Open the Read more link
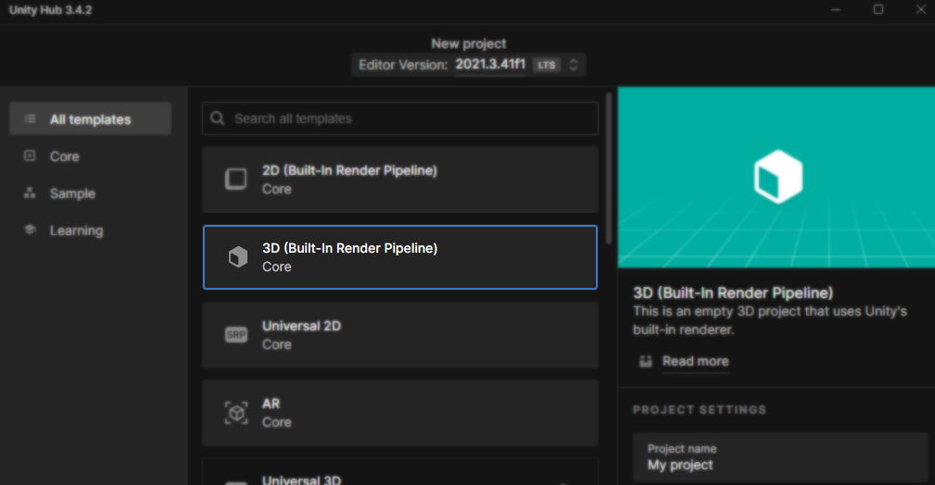Image resolution: width=935 pixels, height=485 pixels. pos(695,361)
